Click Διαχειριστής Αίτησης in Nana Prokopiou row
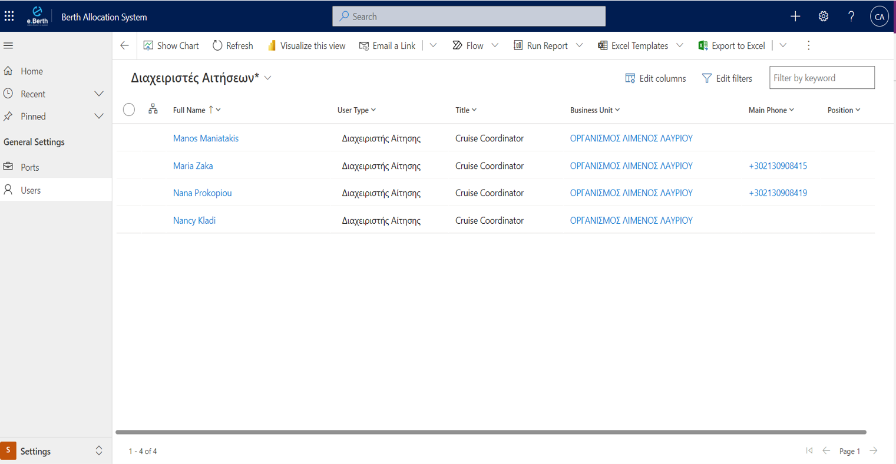The height and width of the screenshot is (464, 896). pyautogui.click(x=381, y=193)
